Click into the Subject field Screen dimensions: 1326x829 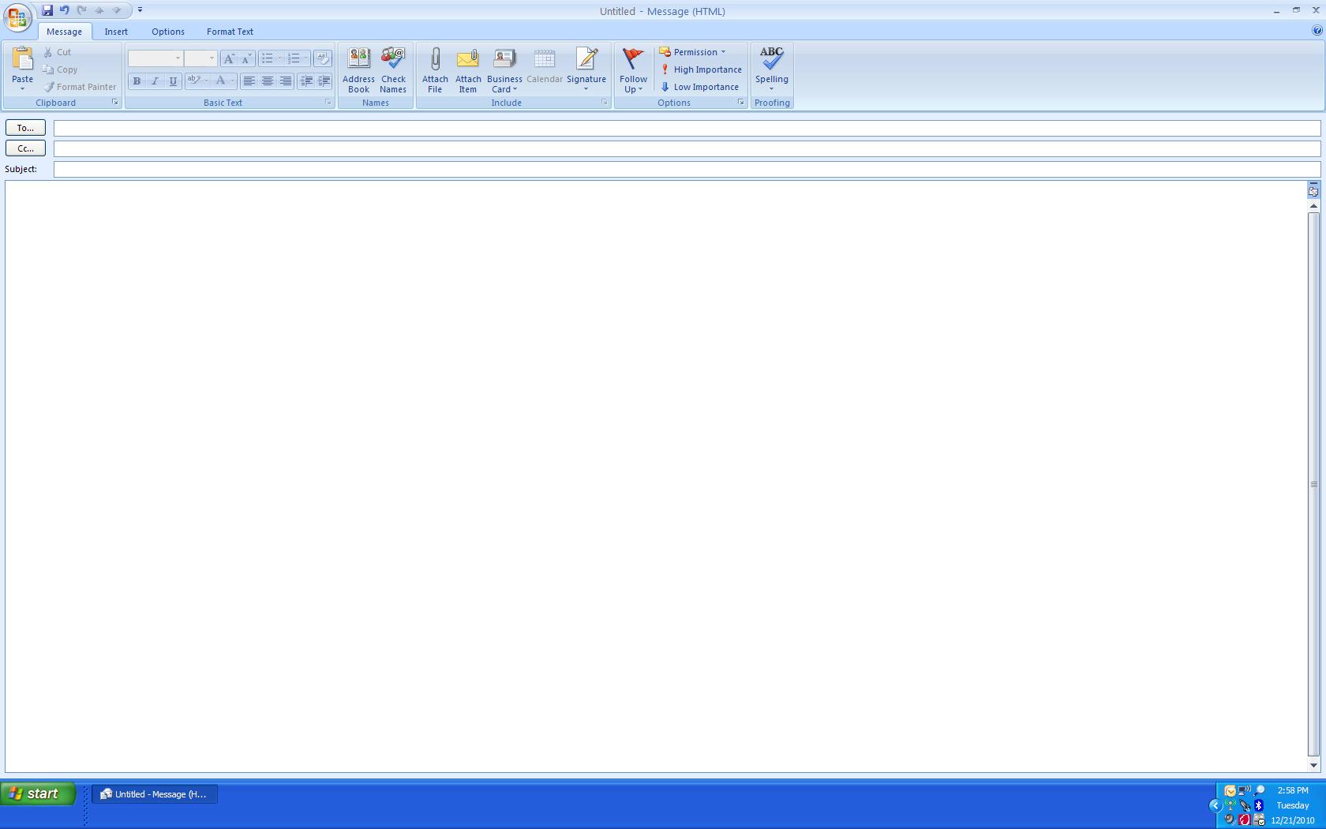coord(687,169)
